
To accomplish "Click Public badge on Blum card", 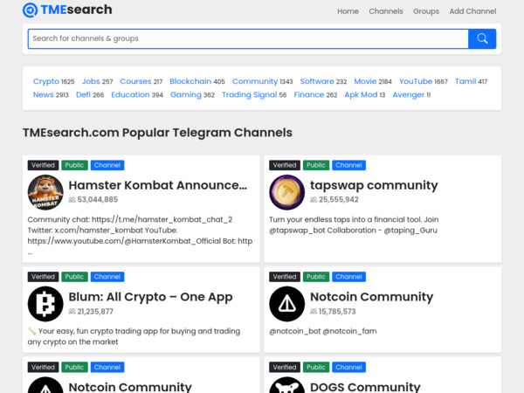I will tap(74, 277).
